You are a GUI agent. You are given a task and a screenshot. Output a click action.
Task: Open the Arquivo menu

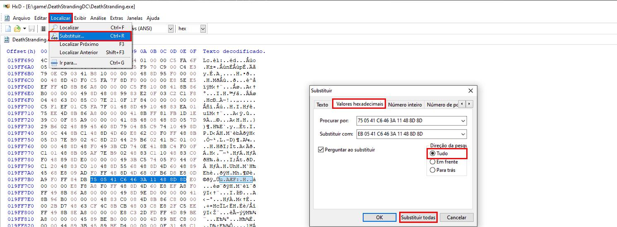[x=22, y=18]
